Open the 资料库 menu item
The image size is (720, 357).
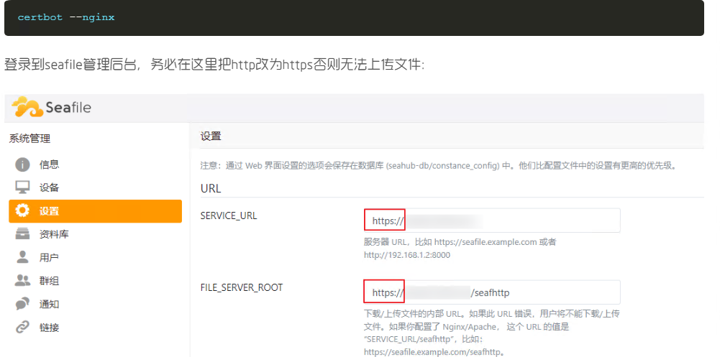[x=95, y=234]
